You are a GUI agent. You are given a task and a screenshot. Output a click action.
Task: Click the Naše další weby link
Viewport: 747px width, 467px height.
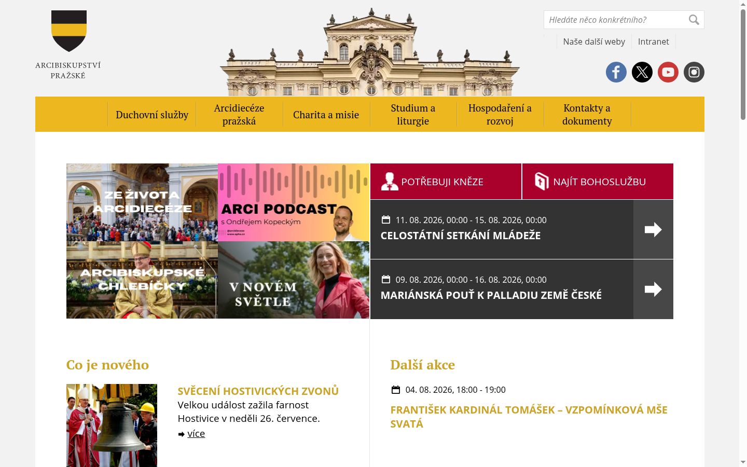point(594,42)
